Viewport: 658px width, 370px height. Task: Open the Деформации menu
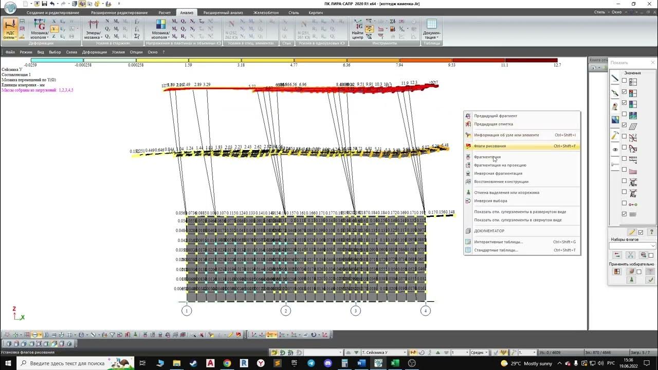tap(94, 52)
